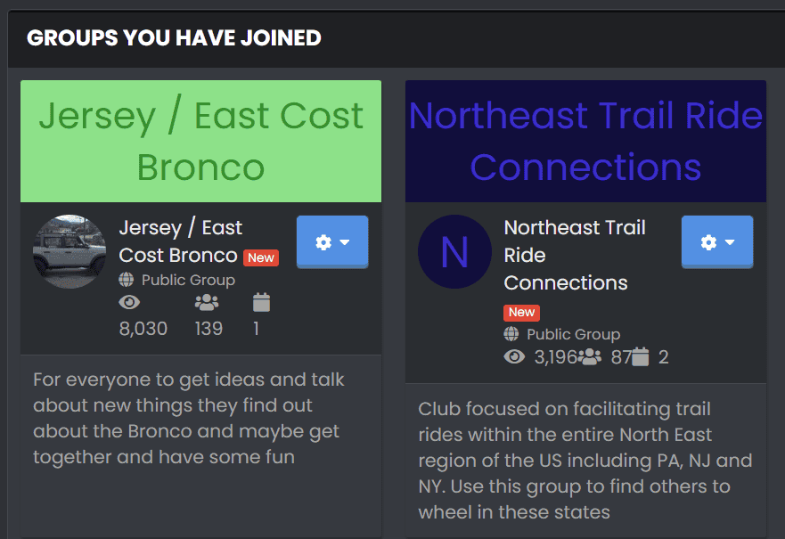The height and width of the screenshot is (539, 785).
Task: Click the Bronco vehicle avatar thumbnail
Action: click(x=70, y=252)
